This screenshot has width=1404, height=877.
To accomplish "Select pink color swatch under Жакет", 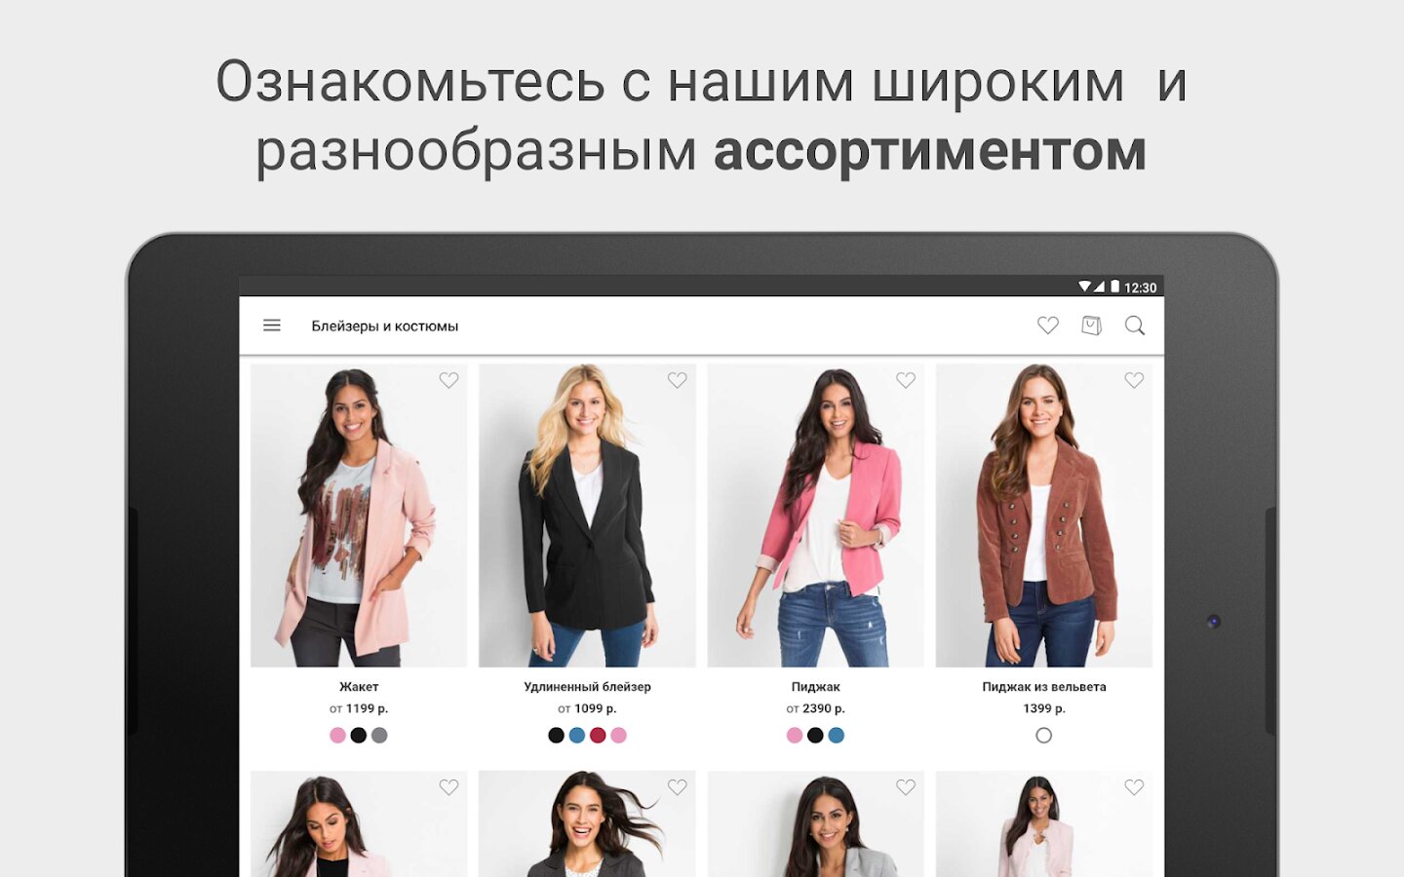I will click(x=337, y=736).
